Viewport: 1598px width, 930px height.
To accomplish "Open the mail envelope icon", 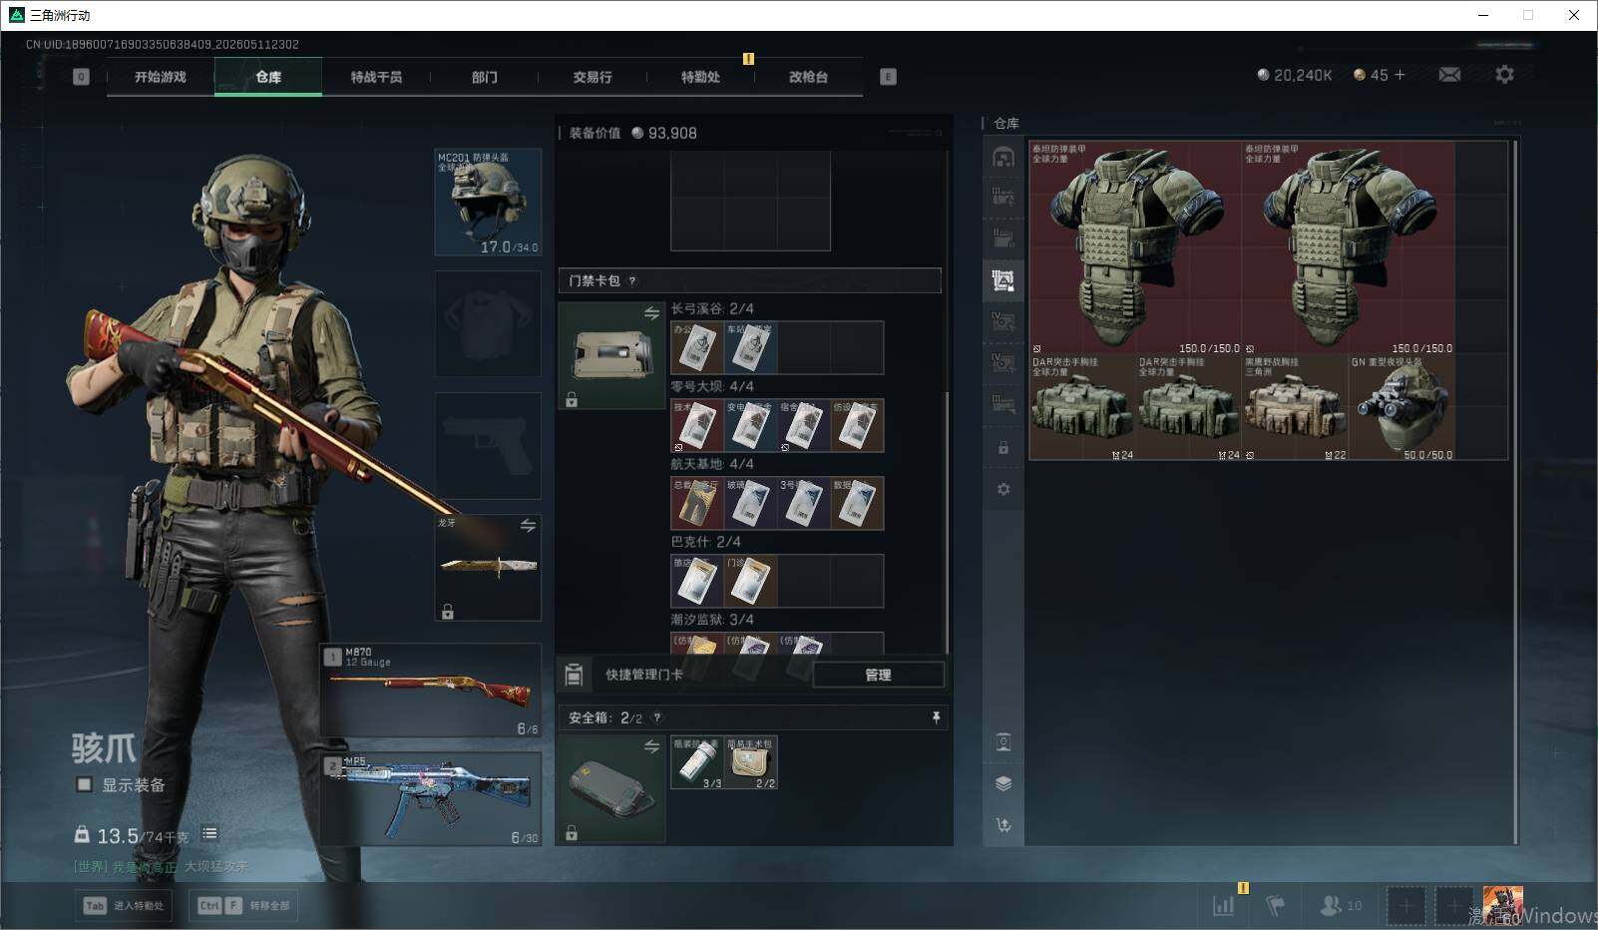I will pos(1449,75).
